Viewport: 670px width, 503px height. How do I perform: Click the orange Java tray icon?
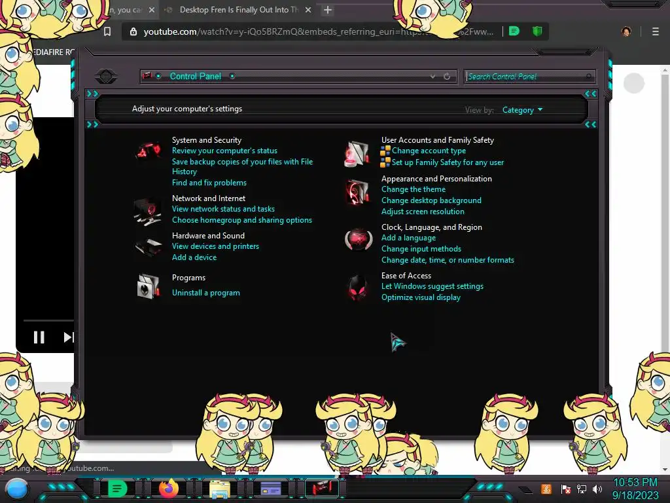point(546,489)
